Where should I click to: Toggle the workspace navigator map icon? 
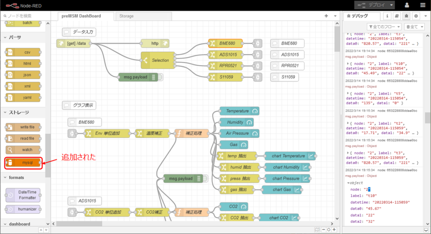[x=317, y=230]
